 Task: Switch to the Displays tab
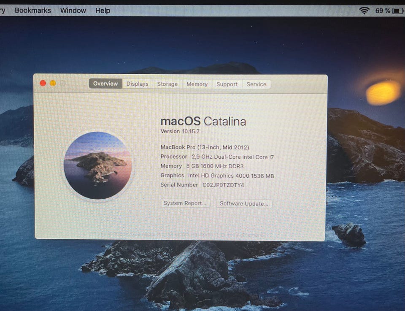pos(138,84)
